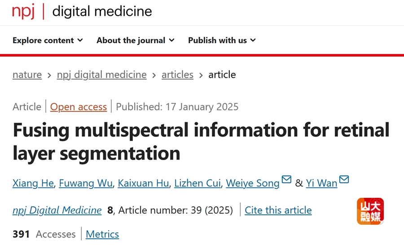404x245 pixels.
Task: Expand the Publish with us menu
Action: (x=222, y=40)
